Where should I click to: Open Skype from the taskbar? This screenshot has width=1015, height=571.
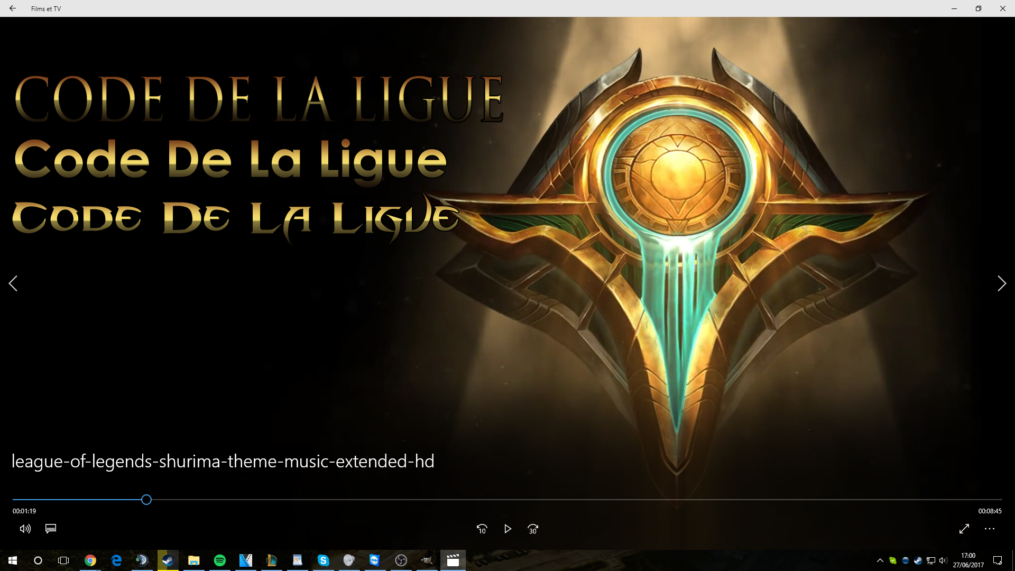324,560
